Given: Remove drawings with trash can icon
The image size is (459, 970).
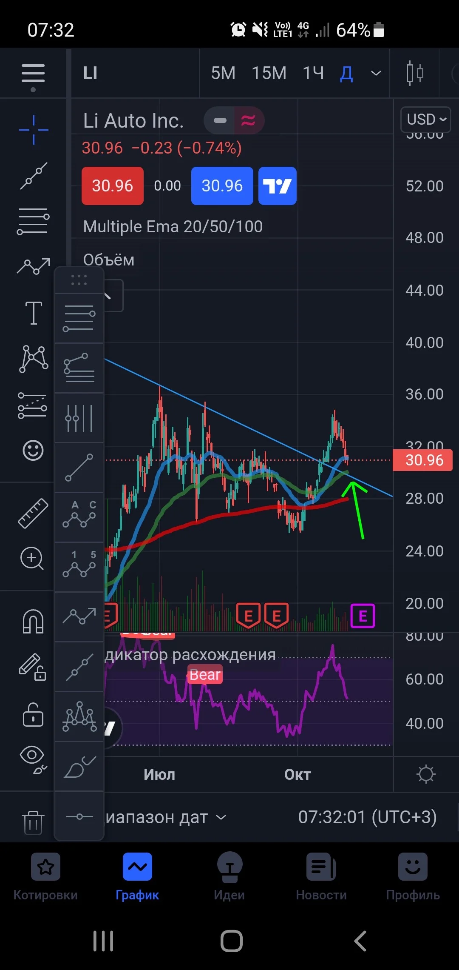Looking at the screenshot, I should [x=33, y=822].
